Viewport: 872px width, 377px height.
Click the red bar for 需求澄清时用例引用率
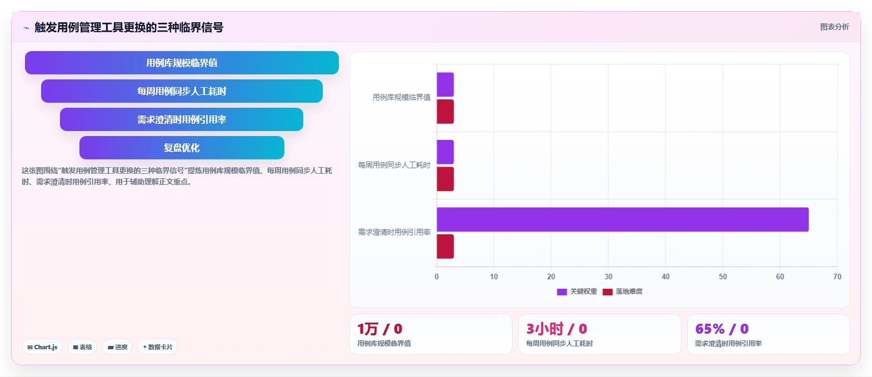click(445, 247)
